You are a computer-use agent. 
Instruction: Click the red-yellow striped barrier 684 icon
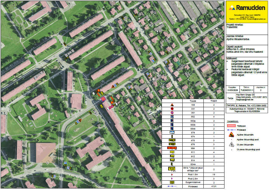click(x=172, y=148)
